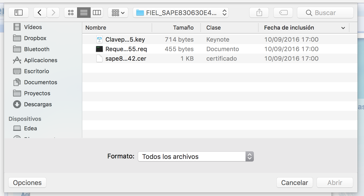364x196 pixels.
Task: Open the item arrangement dropdown
Action: tap(118, 13)
